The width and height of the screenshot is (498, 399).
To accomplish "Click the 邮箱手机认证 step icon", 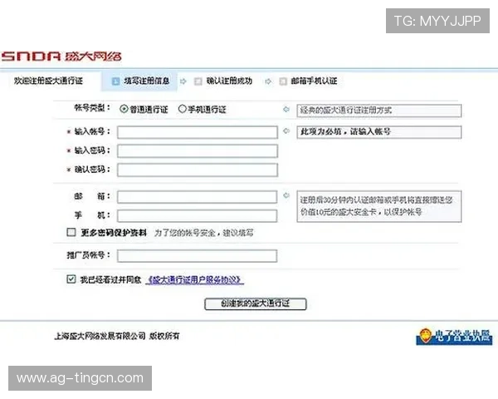I will point(283,81).
